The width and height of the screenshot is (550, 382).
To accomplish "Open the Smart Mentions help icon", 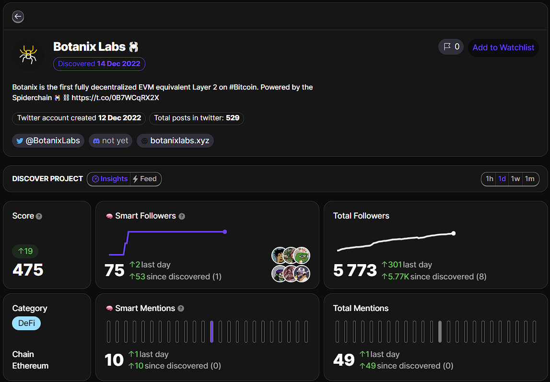I will click(181, 308).
